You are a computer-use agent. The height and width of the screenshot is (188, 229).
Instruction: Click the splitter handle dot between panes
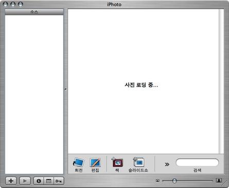pos(65,89)
